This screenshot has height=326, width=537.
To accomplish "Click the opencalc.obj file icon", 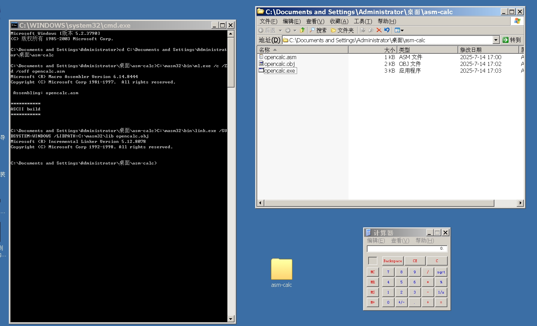I will coord(261,64).
